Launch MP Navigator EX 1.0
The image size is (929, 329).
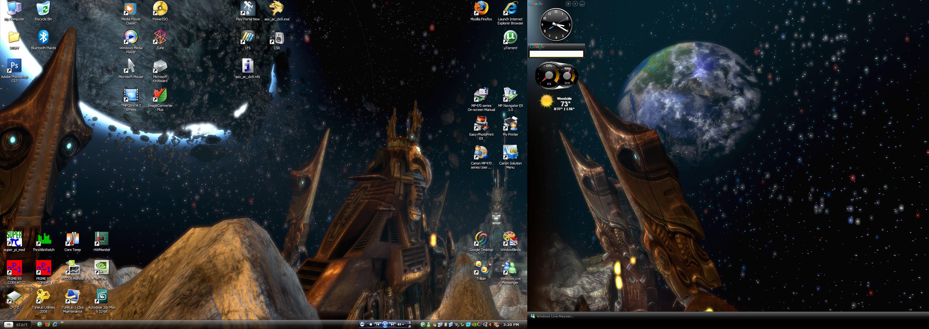point(510,100)
